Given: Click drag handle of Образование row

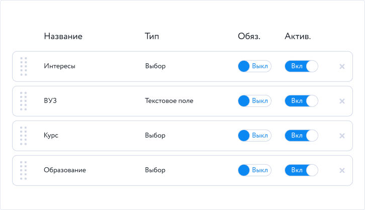Looking at the screenshot, I should 23,170.
